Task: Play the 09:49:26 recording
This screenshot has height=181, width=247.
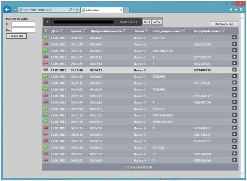Action: tap(234, 147)
